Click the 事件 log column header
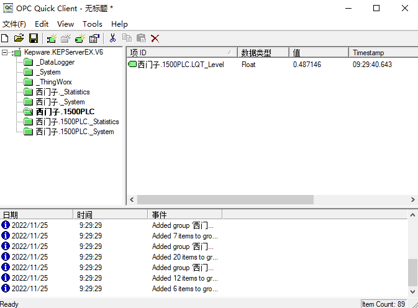The width and height of the screenshot is (418, 308). click(x=185, y=215)
